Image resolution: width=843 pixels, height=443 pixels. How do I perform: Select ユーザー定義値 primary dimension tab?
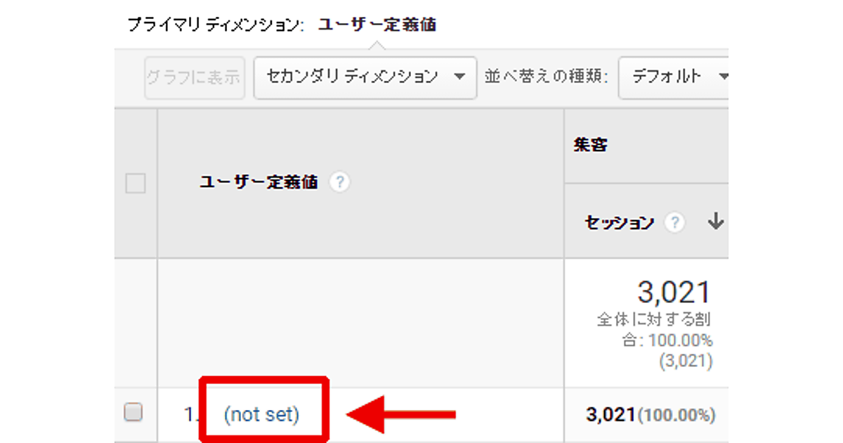377,25
